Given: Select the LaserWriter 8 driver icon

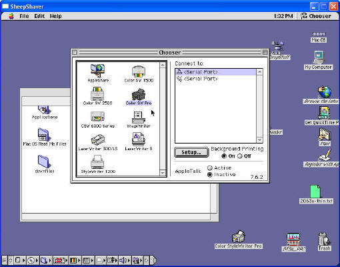Looking at the screenshot, I should coord(139,142).
